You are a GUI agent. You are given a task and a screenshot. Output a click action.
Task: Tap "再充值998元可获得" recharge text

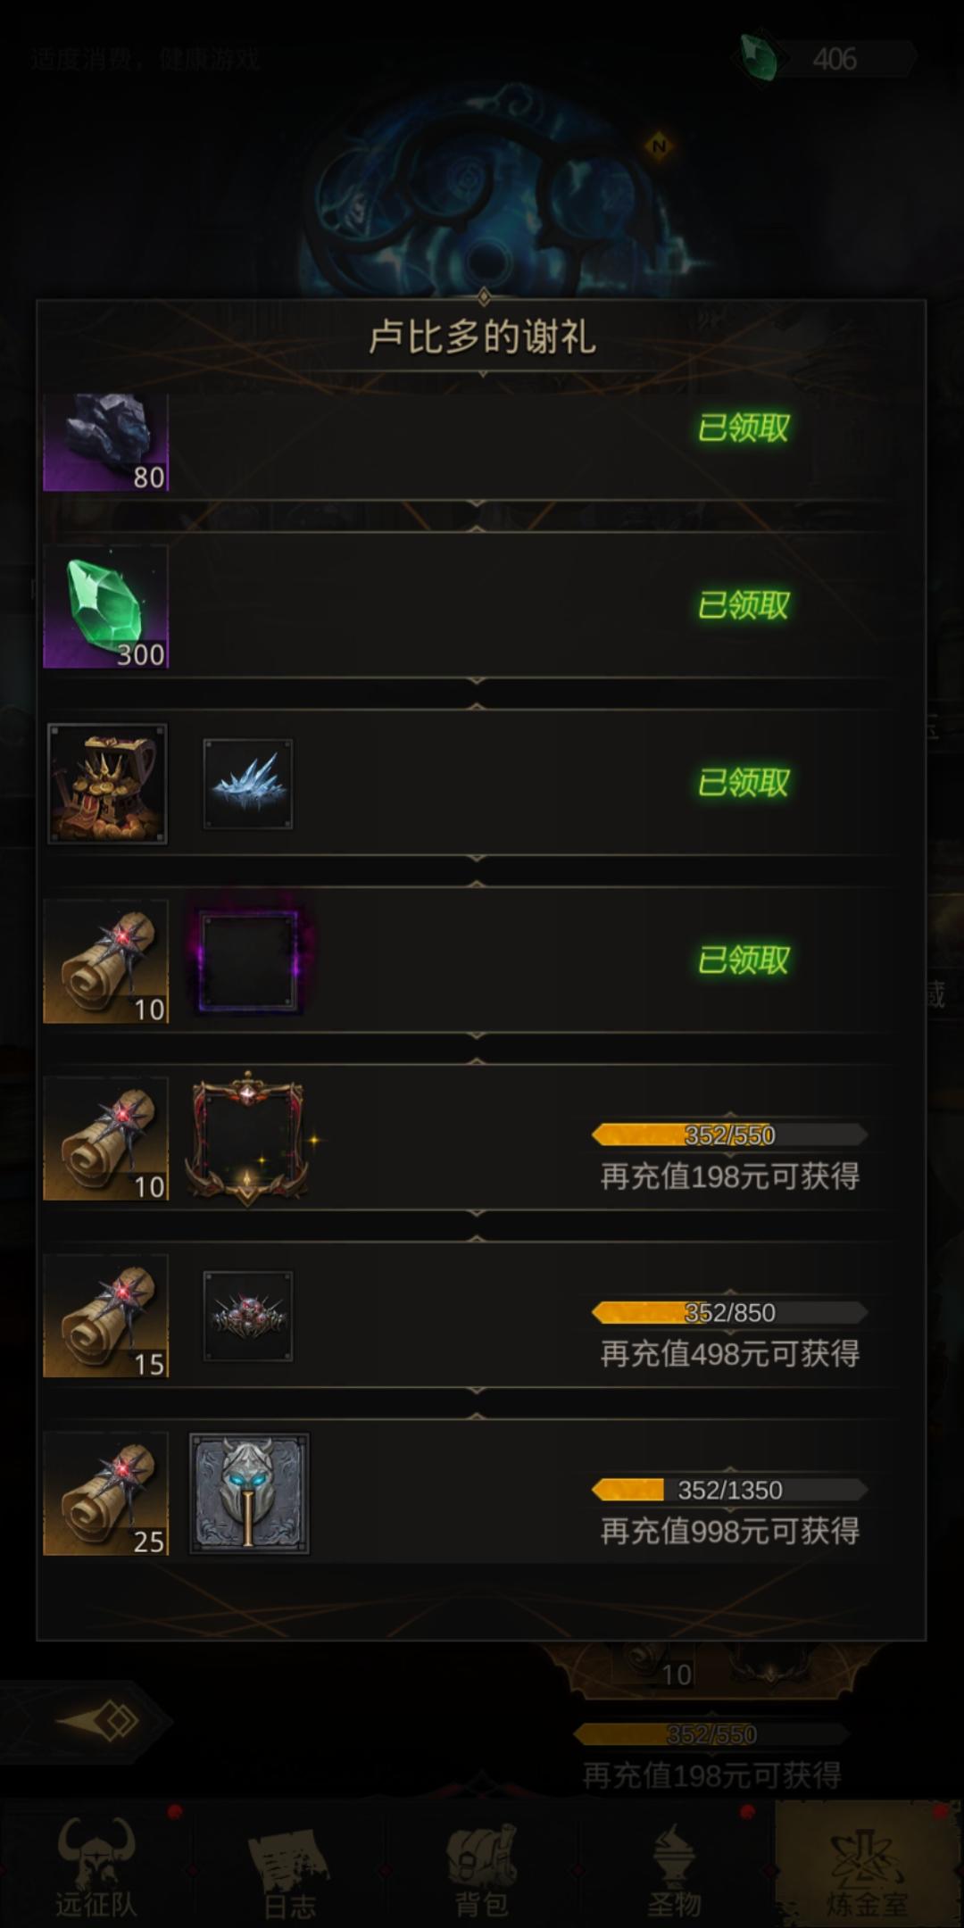click(729, 1532)
